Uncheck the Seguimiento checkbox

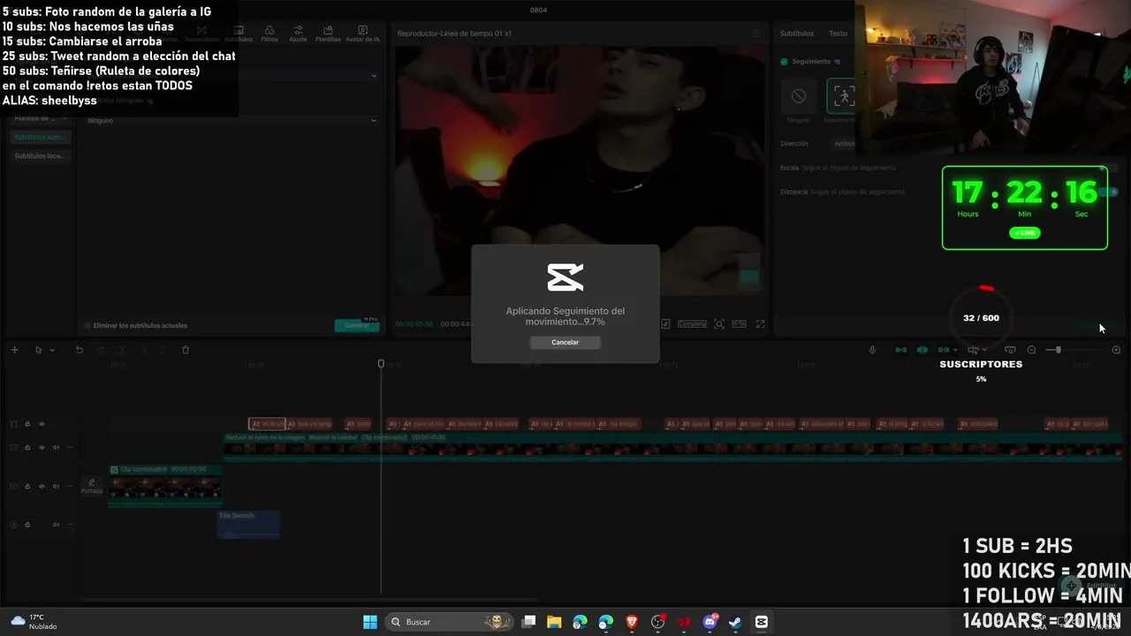[784, 62]
